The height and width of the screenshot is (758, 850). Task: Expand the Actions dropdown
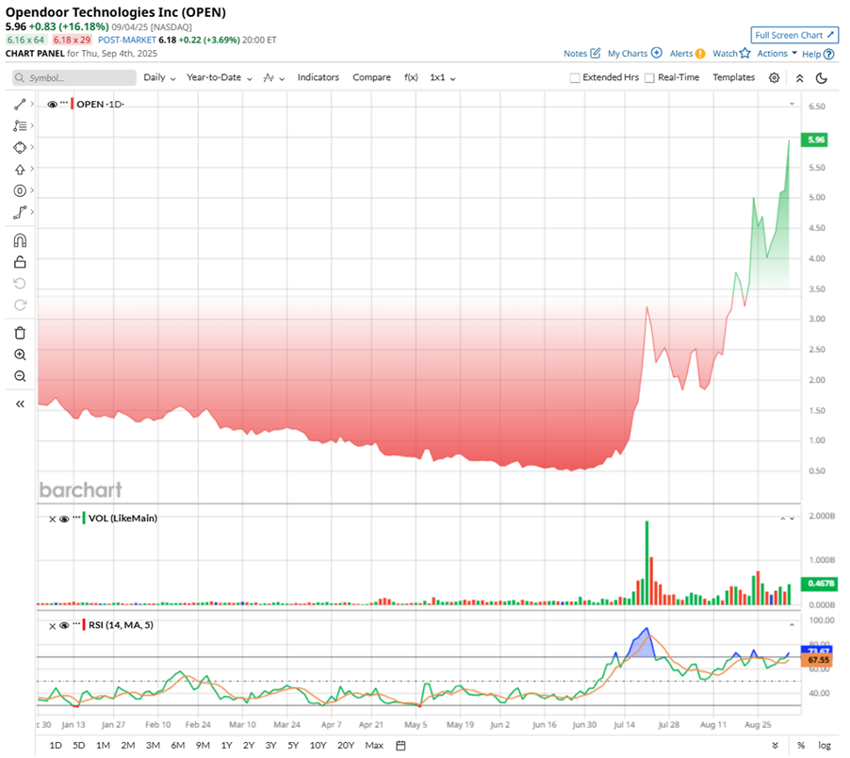click(x=776, y=53)
